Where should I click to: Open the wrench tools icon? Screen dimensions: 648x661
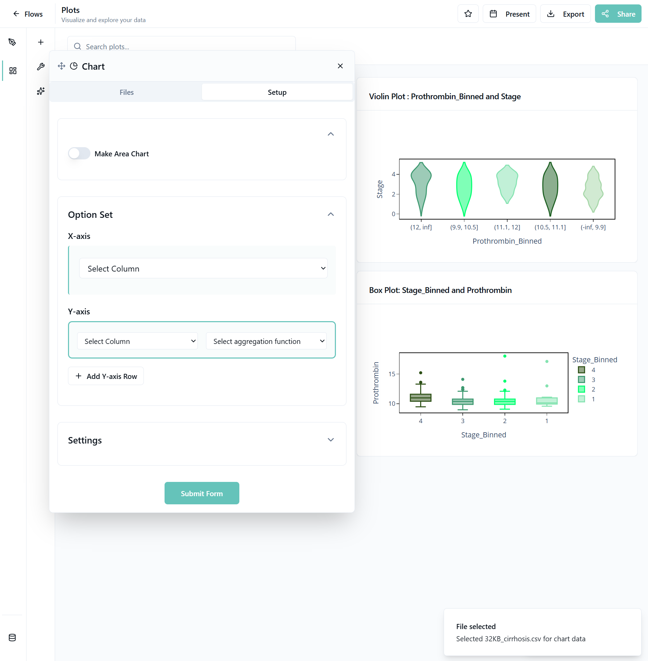[41, 67]
